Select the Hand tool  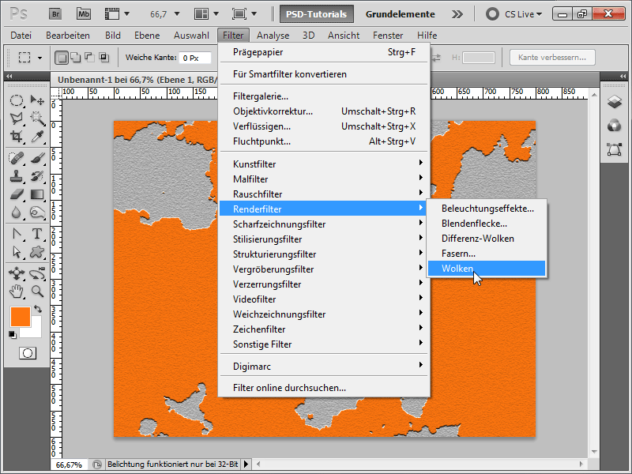pyautogui.click(x=16, y=291)
